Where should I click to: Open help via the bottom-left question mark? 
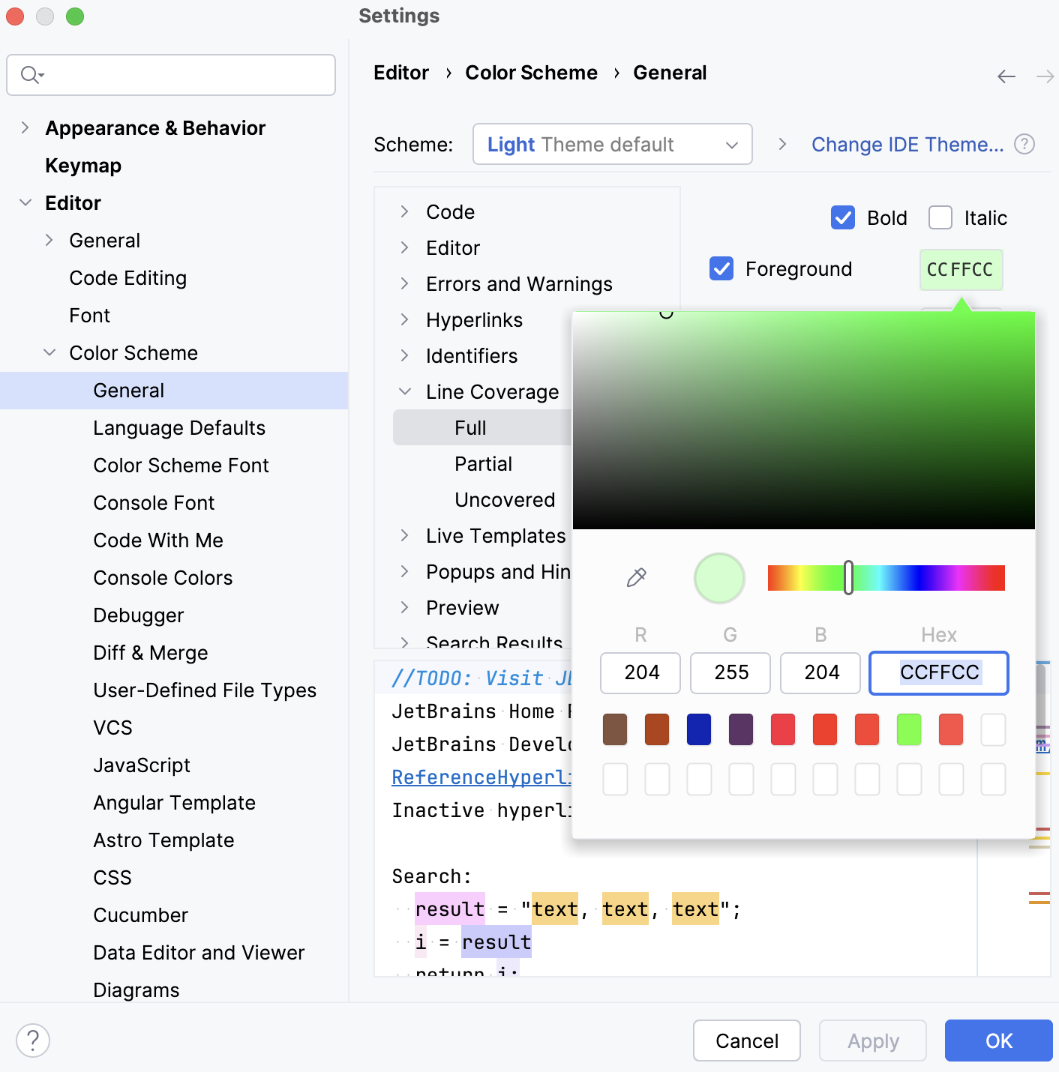point(32,1041)
